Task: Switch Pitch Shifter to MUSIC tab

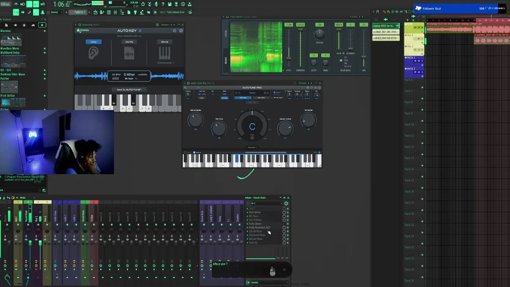Action: coord(226,60)
